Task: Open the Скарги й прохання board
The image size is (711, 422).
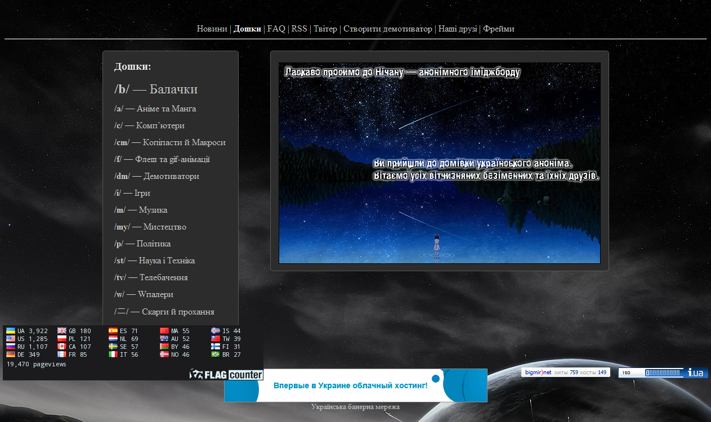Action: (x=164, y=312)
